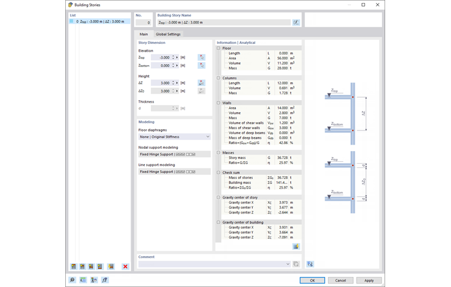Screen dimensions: 451x287
Task: Collapse the Check sum group
Action: 218,173
